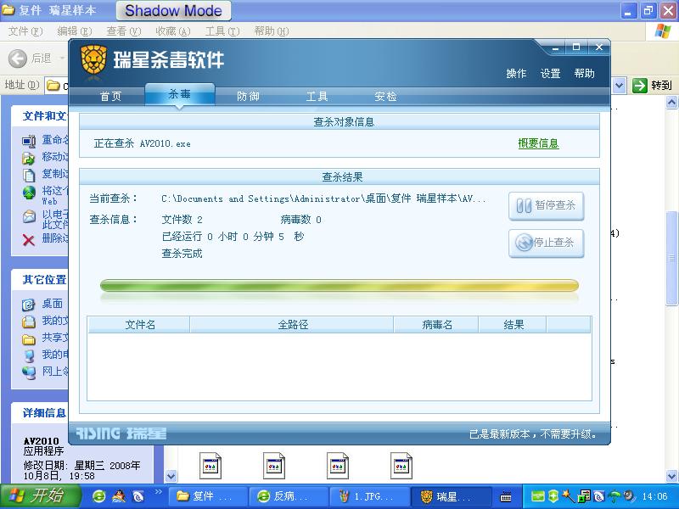Switch to the 首页 tab
The height and width of the screenshot is (509, 679).
[110, 96]
